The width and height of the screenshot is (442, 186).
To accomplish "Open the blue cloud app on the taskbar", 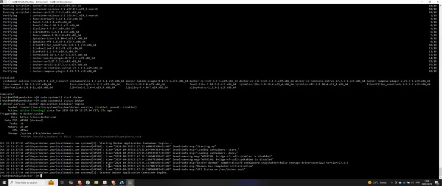I will 121,183.
